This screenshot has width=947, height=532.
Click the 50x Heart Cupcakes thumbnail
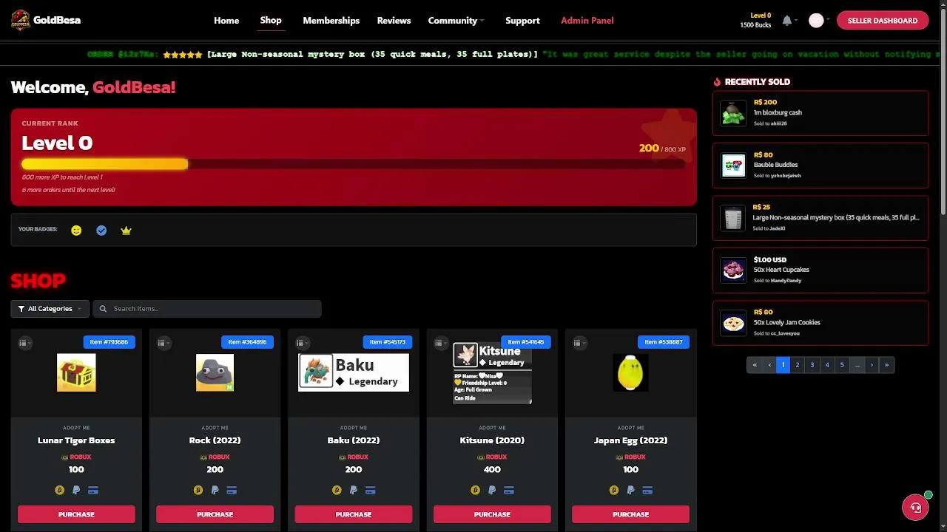pos(733,270)
